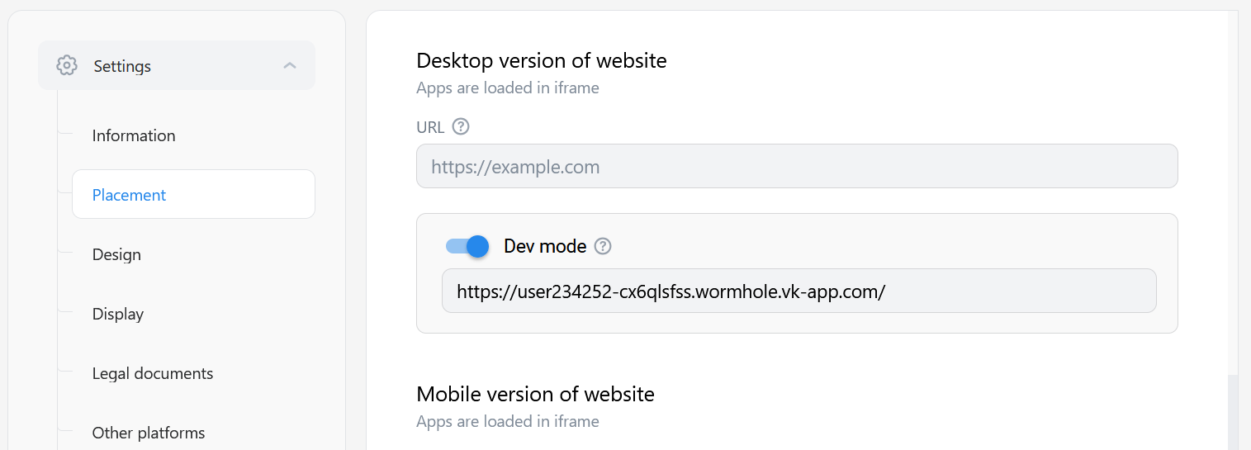This screenshot has width=1251, height=450.
Task: Click the URL field label
Action: tap(430, 127)
